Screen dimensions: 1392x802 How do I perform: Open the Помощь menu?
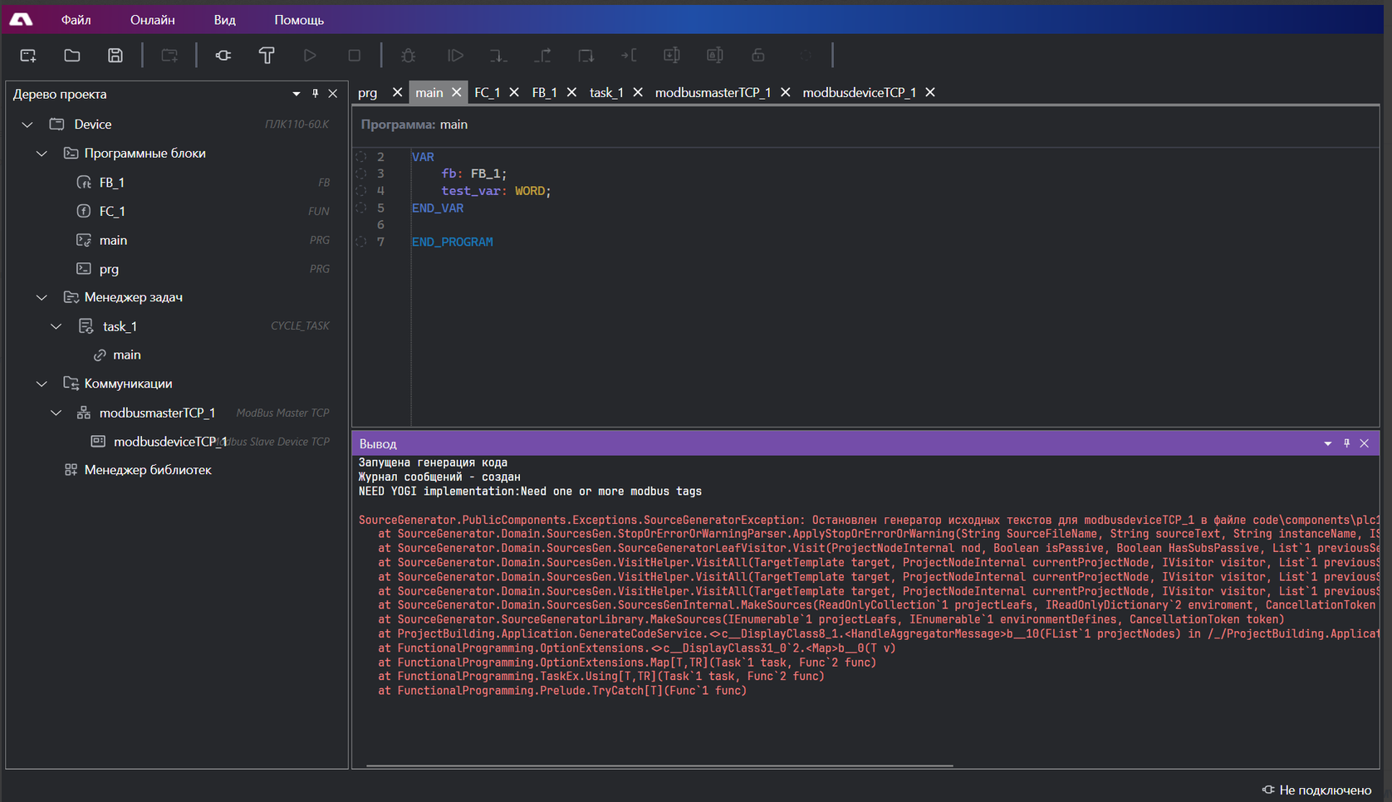[x=299, y=19]
